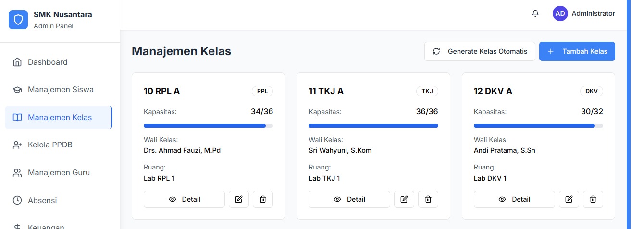631x229 pixels.
Task: Go to Manajemen Siswa page
Action: 61,90
